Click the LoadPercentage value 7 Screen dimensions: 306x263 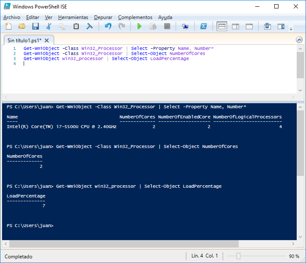[44, 205]
